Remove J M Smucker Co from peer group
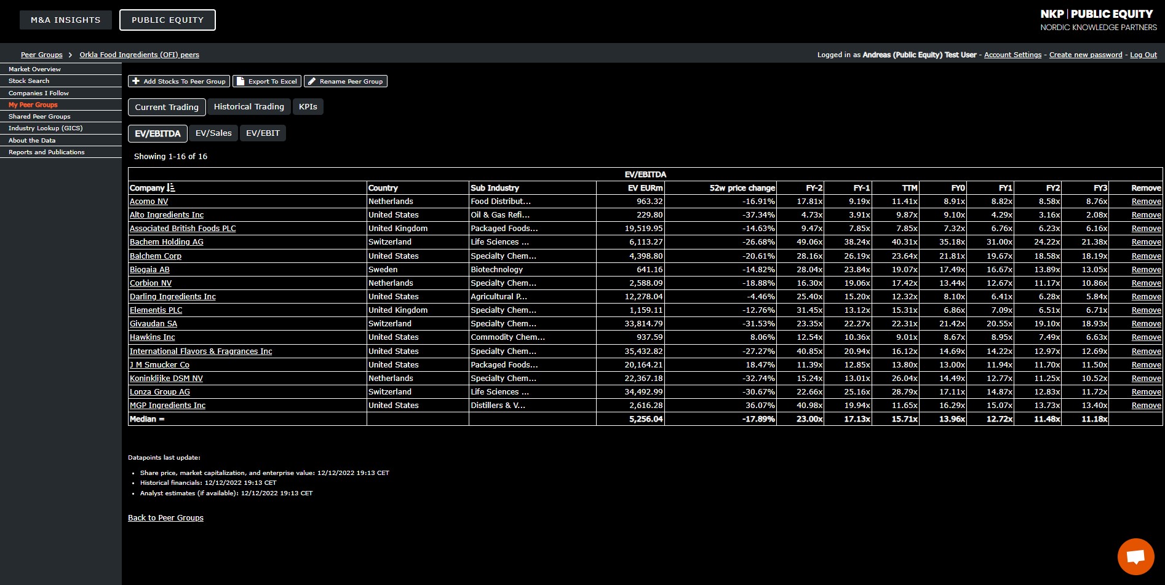This screenshot has width=1165, height=585. [1147, 365]
